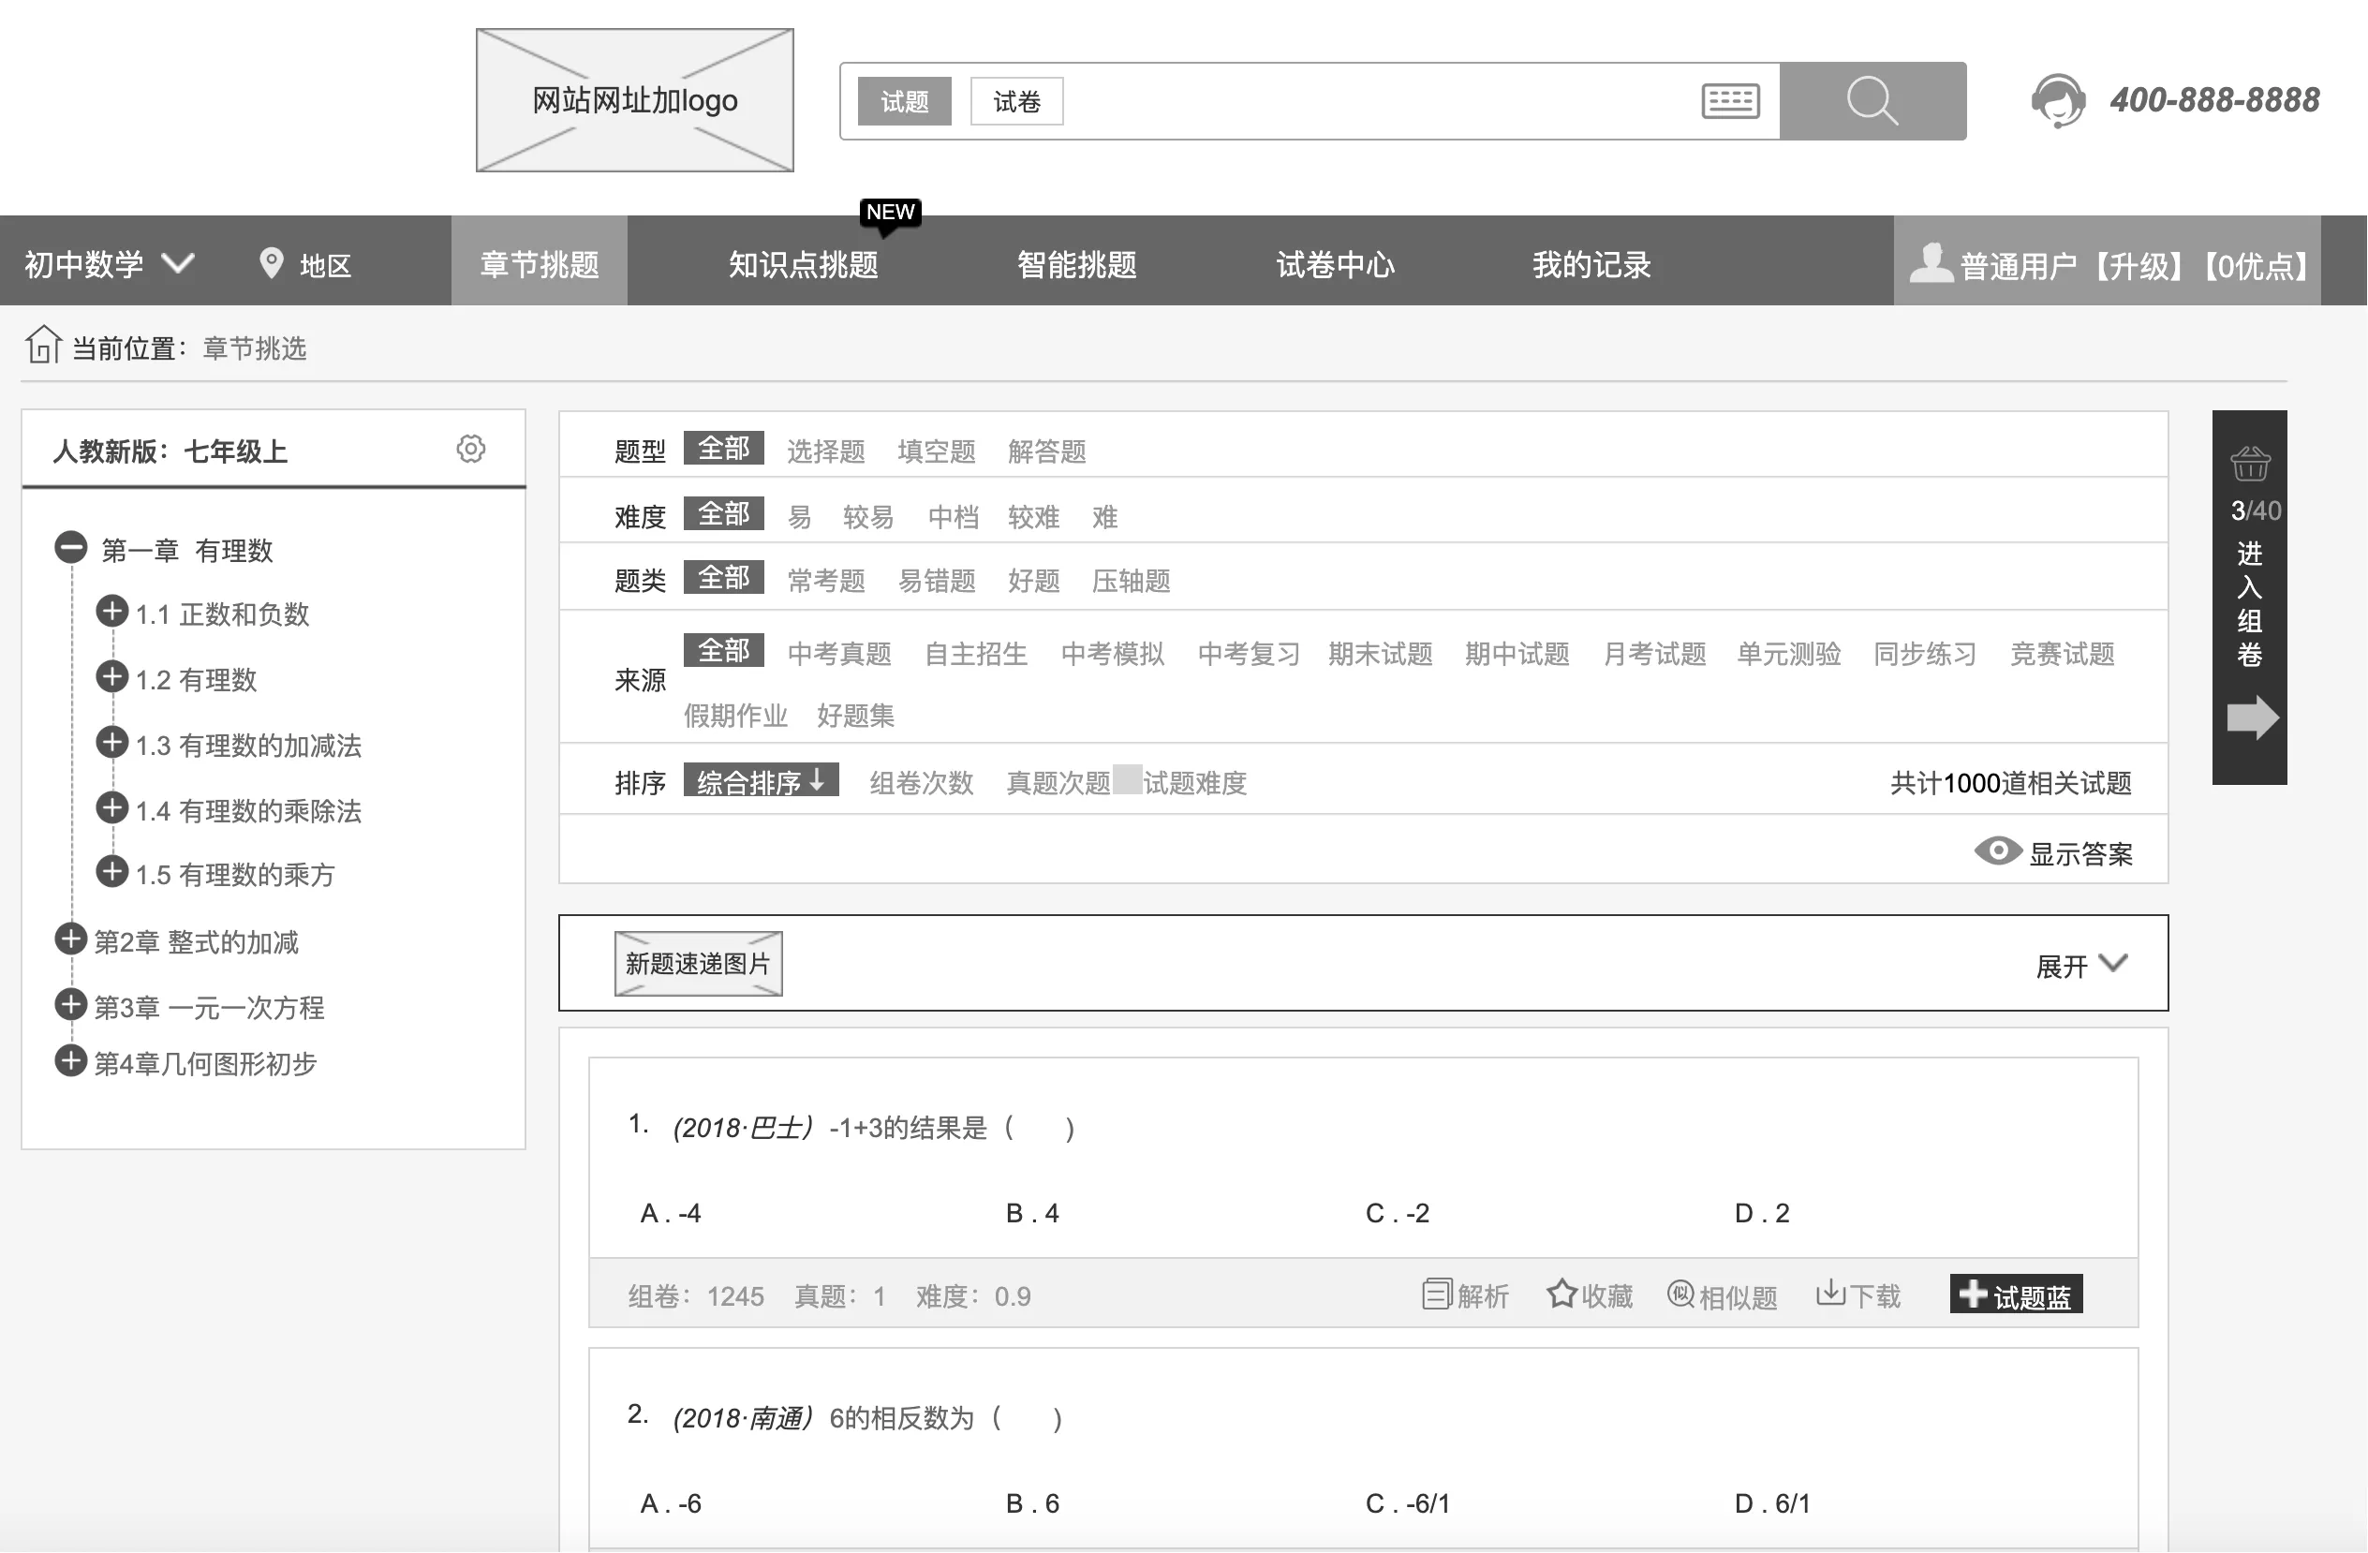Click the 下载 download icon for question 1
This screenshot has width=2368, height=1553.
pos(1857,1294)
